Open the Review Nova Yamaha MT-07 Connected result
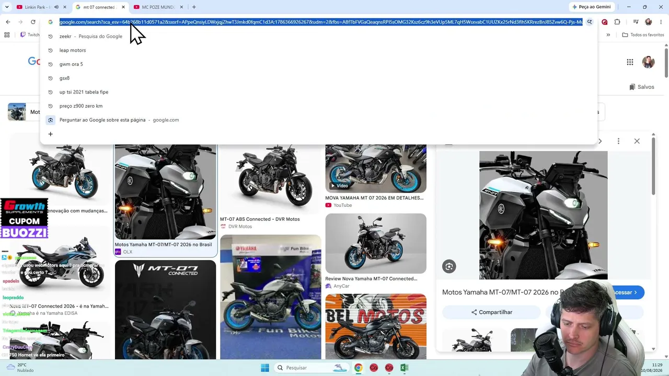 point(371,279)
